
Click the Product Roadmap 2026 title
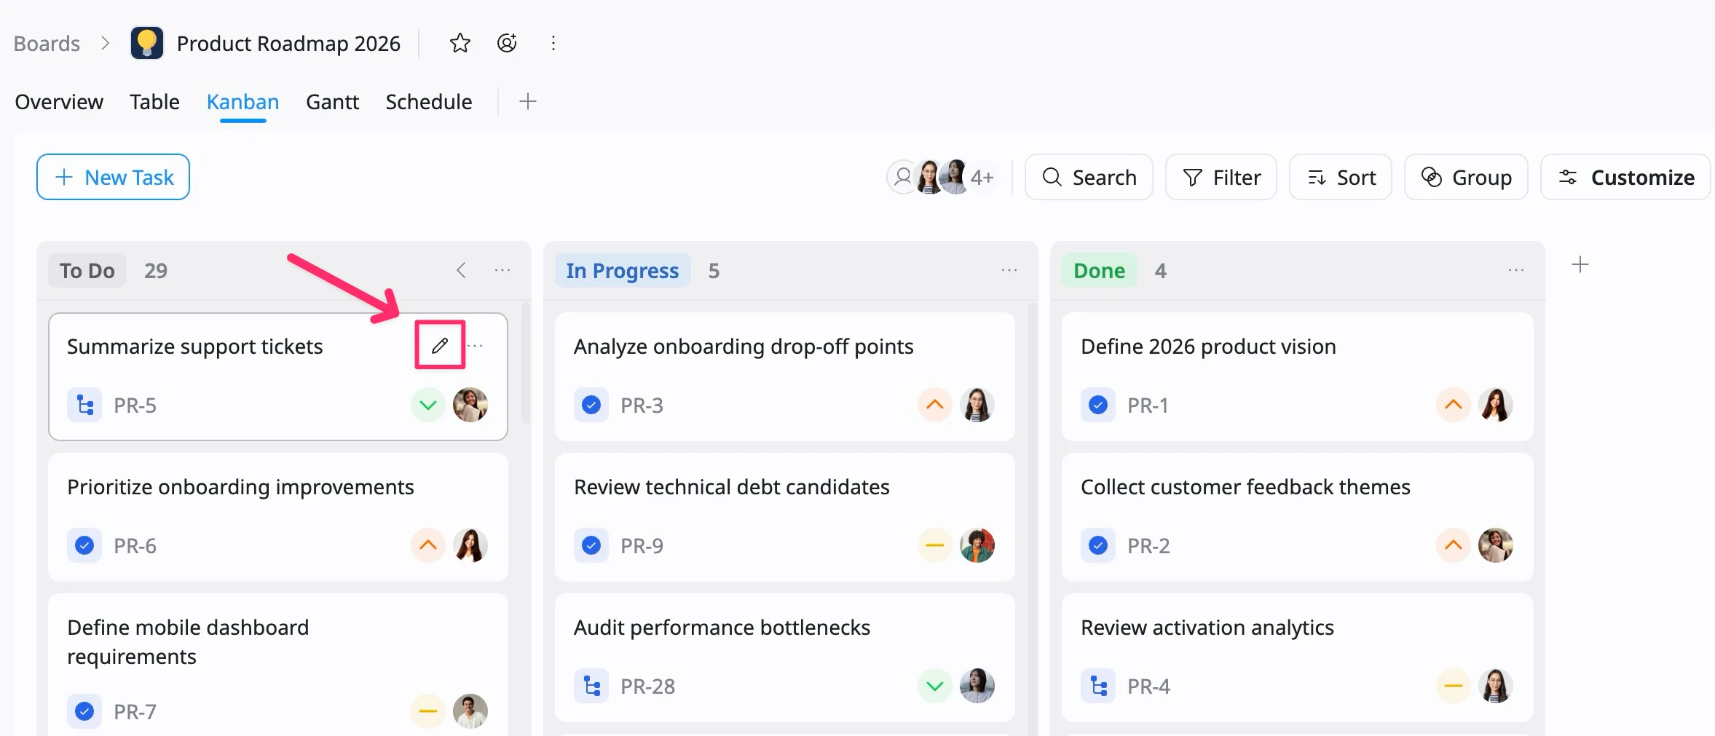pyautogui.click(x=288, y=44)
